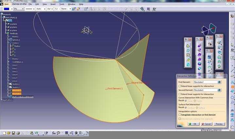This screenshot has width=235, height=139.
Task: Click the blue graphic color swatch
Action: [7, 9]
